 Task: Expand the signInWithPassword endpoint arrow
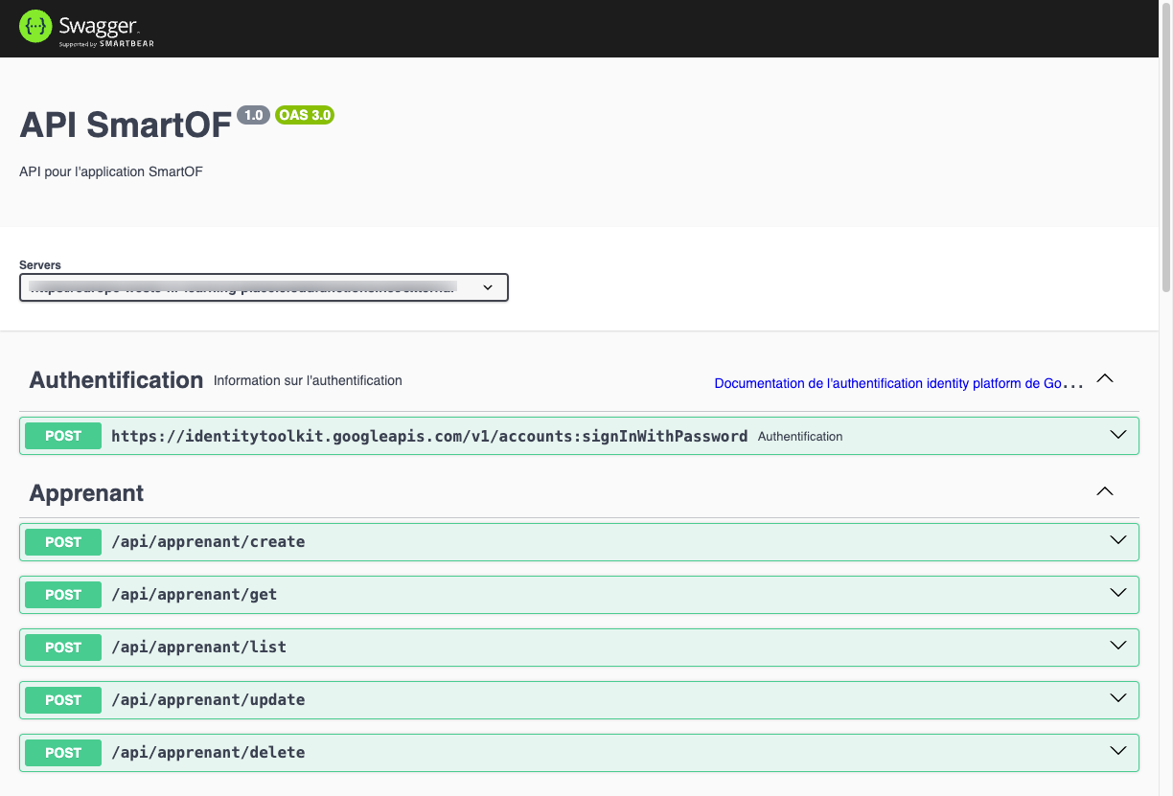click(1117, 434)
